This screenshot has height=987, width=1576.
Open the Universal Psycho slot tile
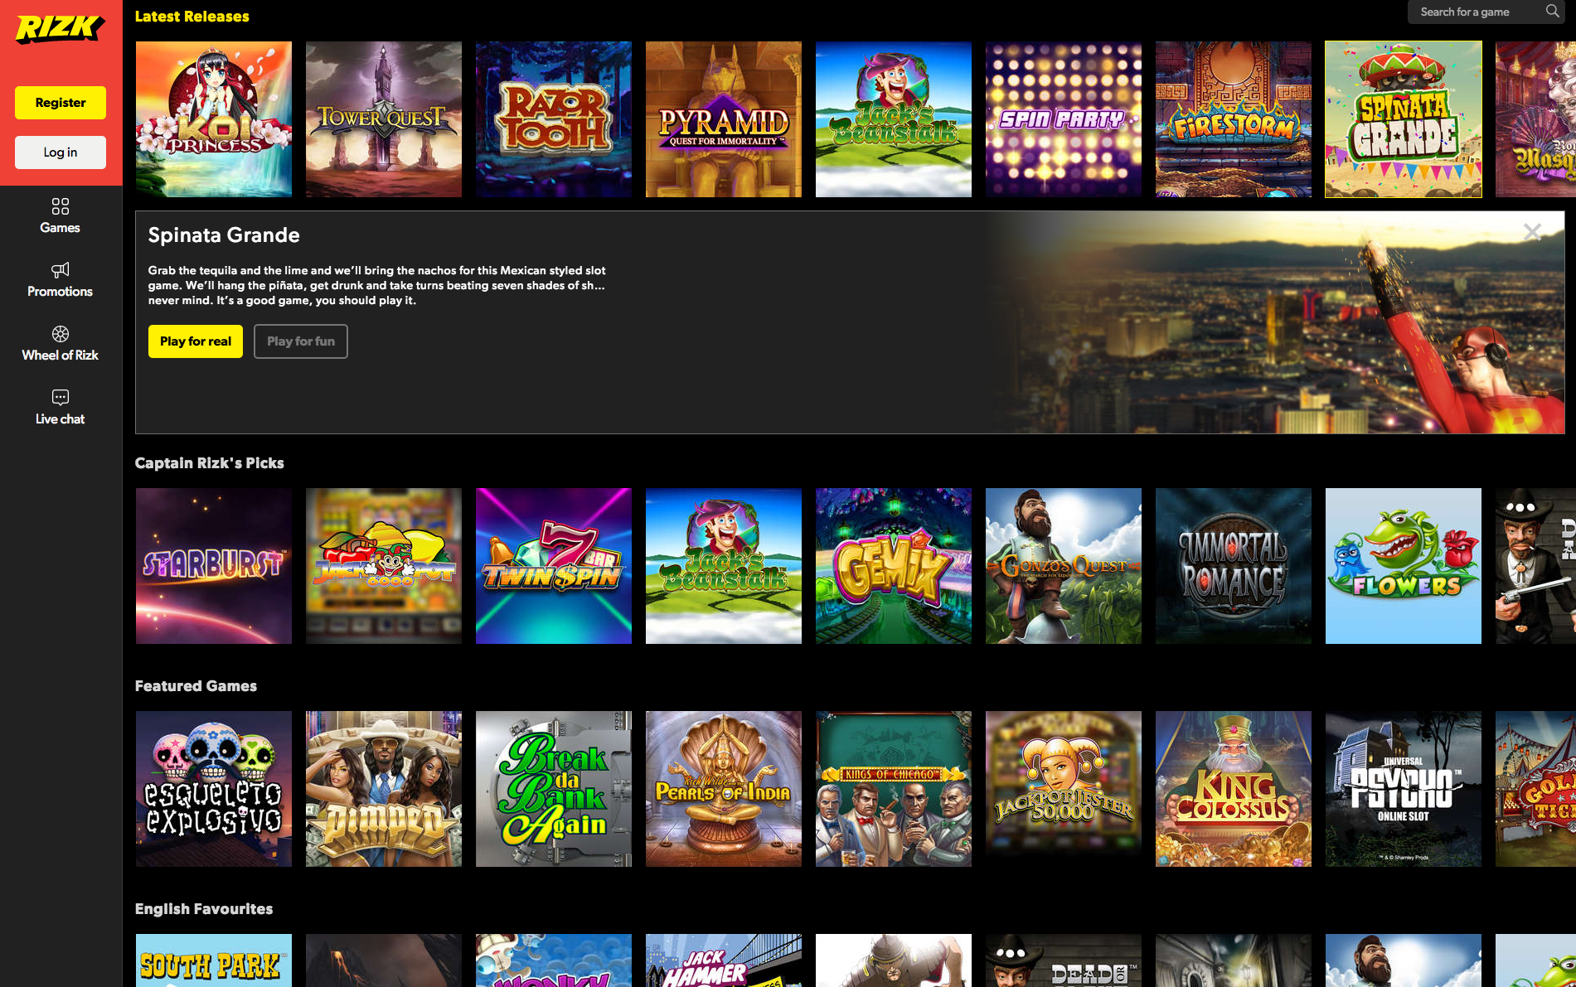(1404, 789)
